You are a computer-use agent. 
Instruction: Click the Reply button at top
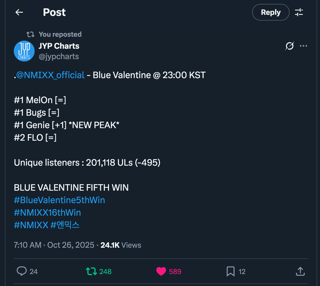click(x=271, y=12)
